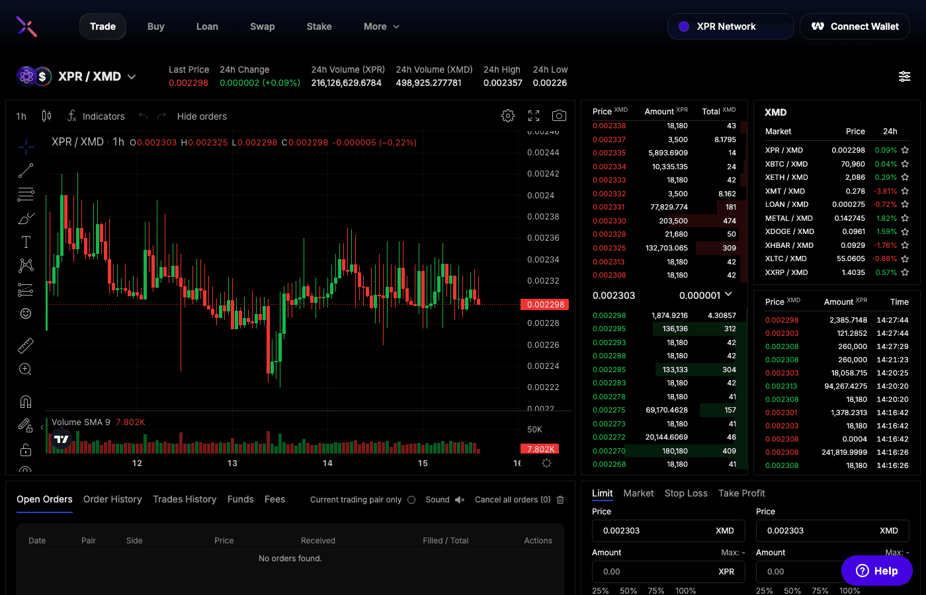Hide orders on the chart
Viewport: 926px width, 595px height.
pyautogui.click(x=202, y=116)
